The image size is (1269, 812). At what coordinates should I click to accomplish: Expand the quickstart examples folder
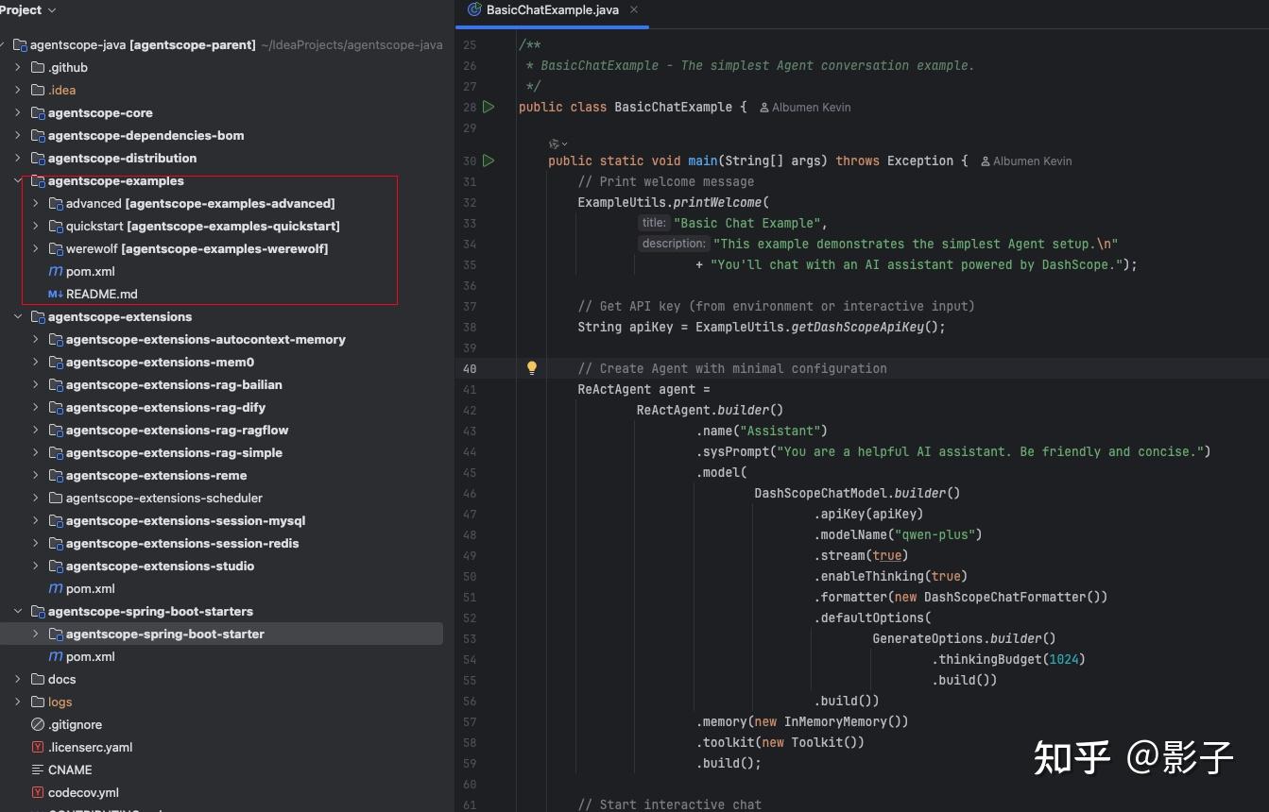(x=36, y=226)
